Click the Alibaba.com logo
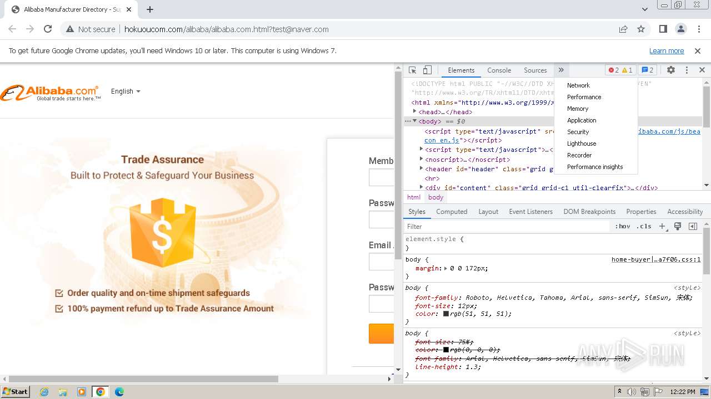 pos(51,93)
